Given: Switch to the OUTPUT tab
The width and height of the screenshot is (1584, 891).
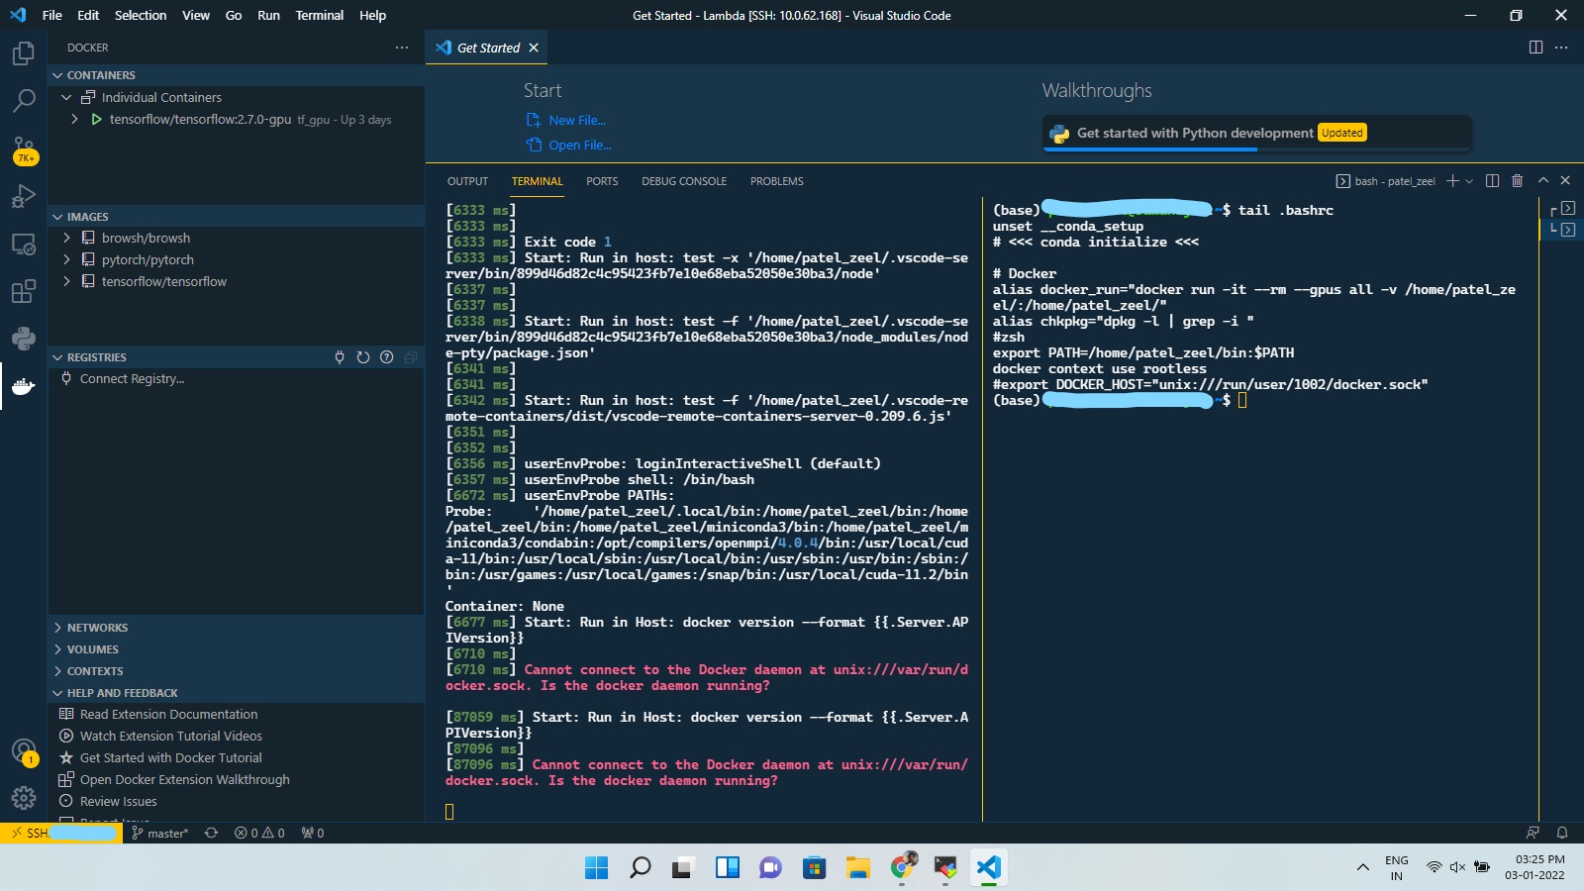Looking at the screenshot, I should click(x=467, y=180).
